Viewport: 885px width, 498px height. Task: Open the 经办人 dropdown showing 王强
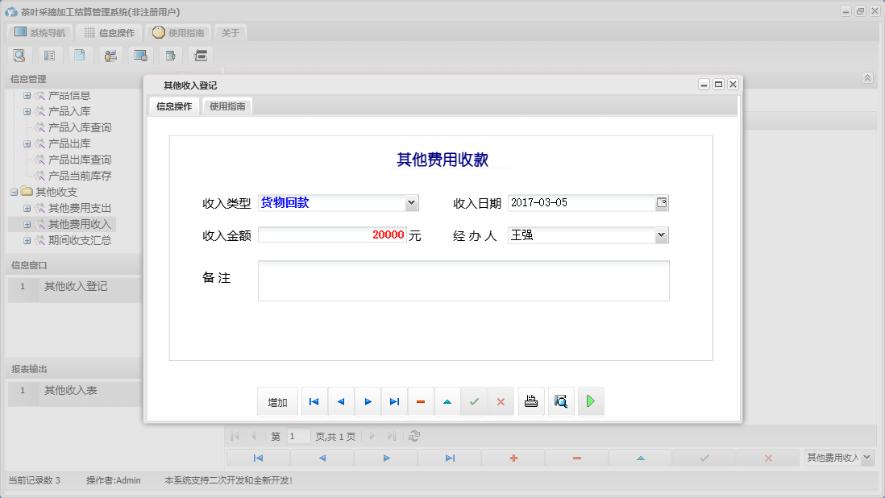tap(662, 234)
